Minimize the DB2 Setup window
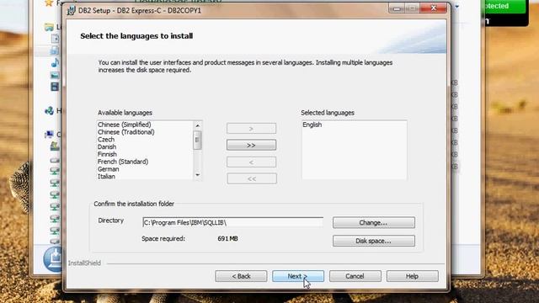 click(x=397, y=8)
